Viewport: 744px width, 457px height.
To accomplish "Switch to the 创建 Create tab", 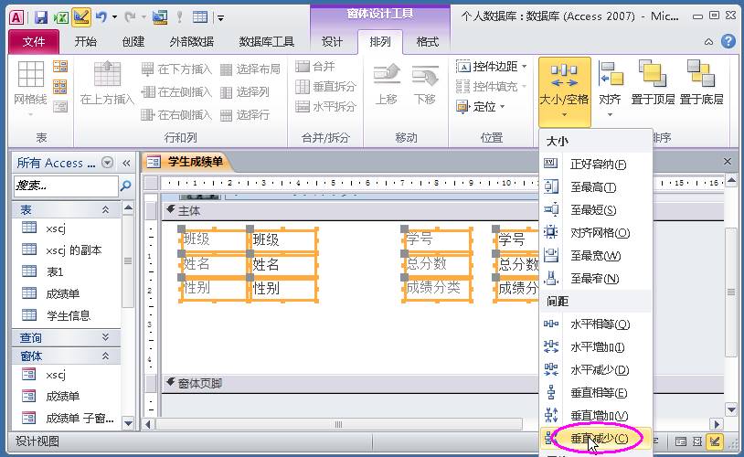I will [133, 42].
